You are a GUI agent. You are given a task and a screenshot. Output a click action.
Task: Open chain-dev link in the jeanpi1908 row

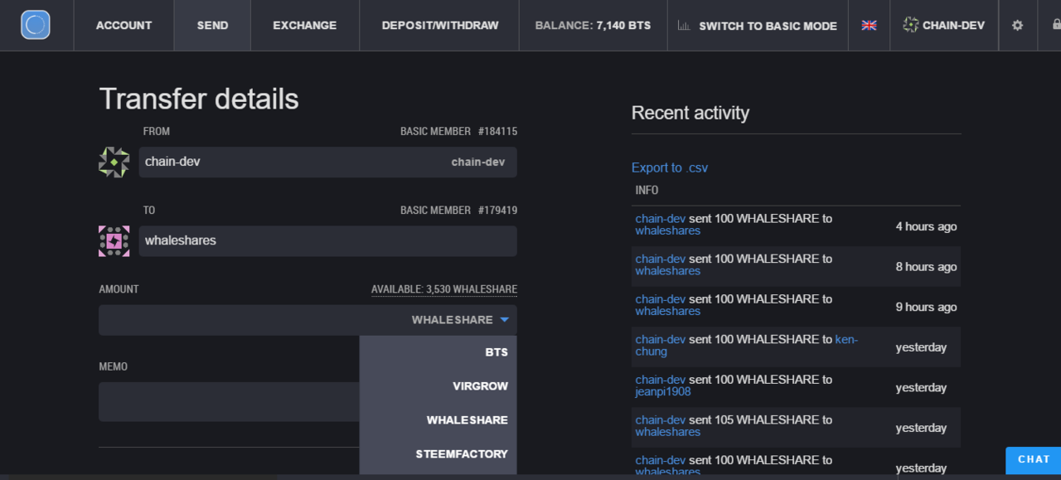click(661, 380)
